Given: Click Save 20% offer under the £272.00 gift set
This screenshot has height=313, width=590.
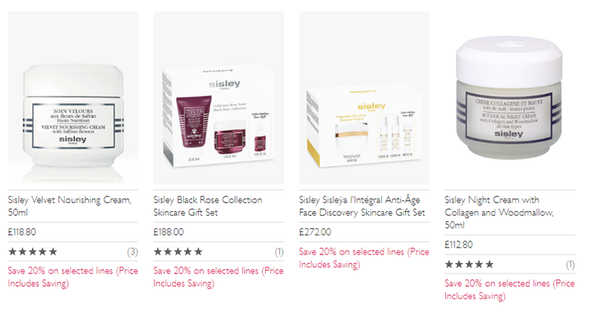Looking at the screenshot, I should coord(364,257).
